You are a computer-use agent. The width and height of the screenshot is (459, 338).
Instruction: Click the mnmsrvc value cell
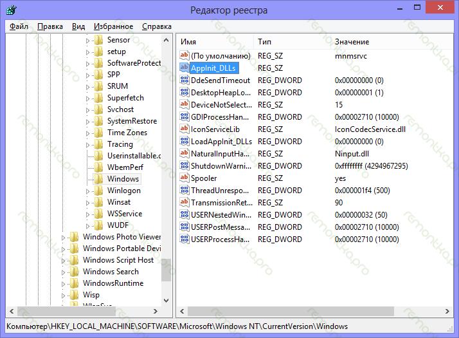[351, 56]
